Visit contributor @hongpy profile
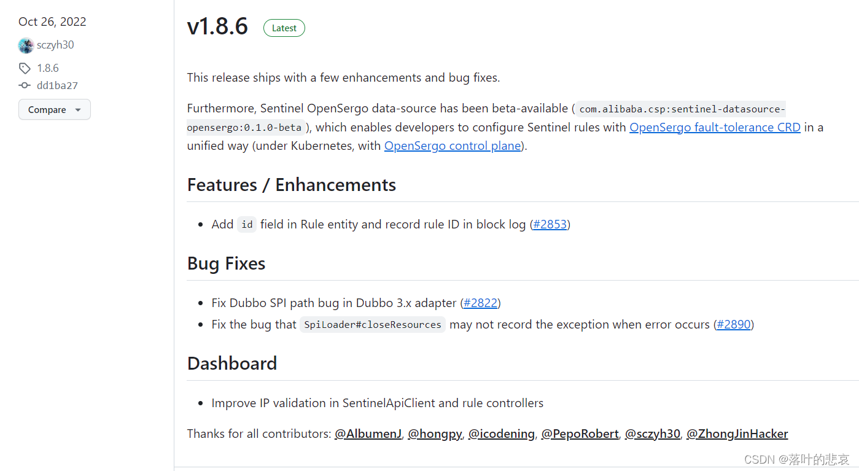 pos(435,434)
